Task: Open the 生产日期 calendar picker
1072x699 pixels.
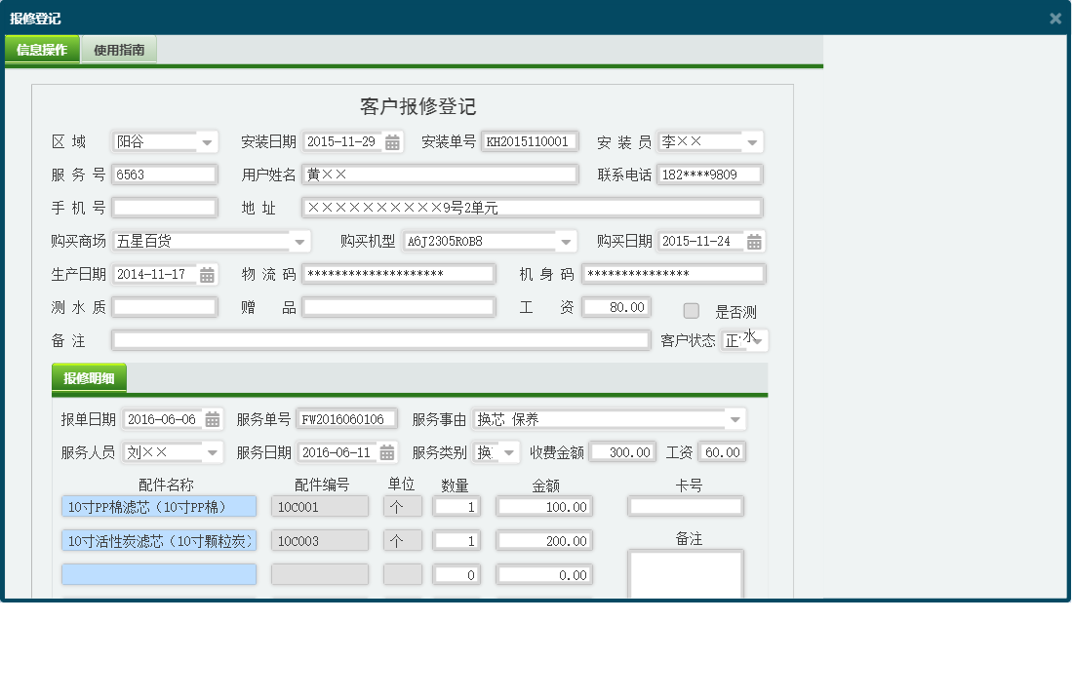Action: tap(207, 273)
